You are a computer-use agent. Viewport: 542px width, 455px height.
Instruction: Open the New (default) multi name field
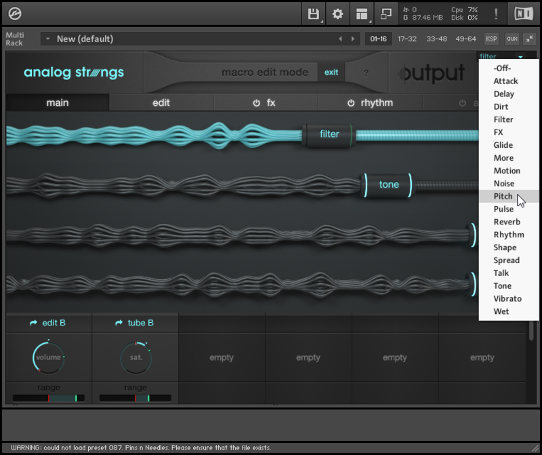coord(201,39)
